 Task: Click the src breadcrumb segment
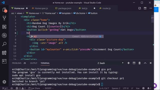point(13,13)
